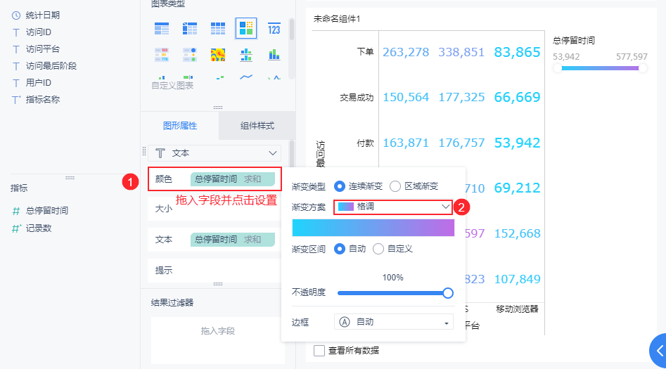Select the KPI indicator card icon with 123
The image size is (666, 369).
(x=274, y=28)
